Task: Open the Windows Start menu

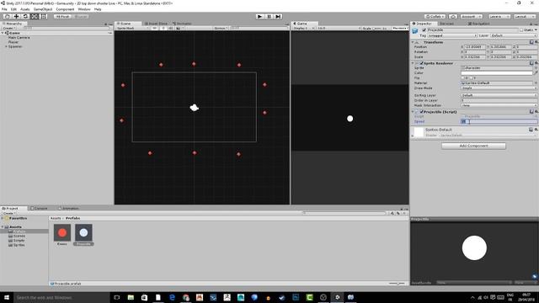Action: 7,297
